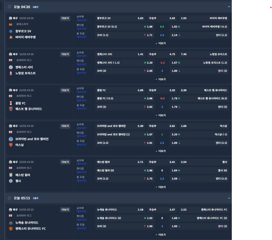Click the Arsenal crest icon

point(11,145)
